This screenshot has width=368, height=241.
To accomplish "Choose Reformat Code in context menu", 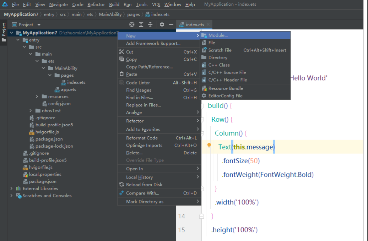I will pyautogui.click(x=142, y=138).
